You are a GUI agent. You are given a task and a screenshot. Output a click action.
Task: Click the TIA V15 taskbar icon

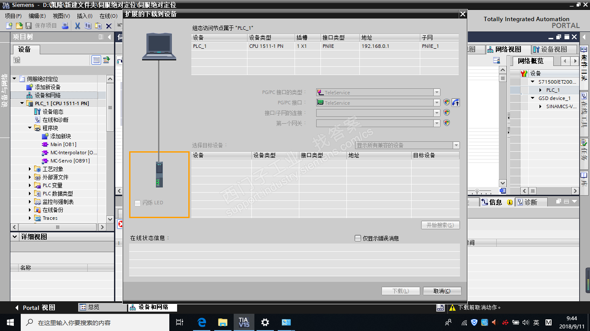[x=244, y=322]
